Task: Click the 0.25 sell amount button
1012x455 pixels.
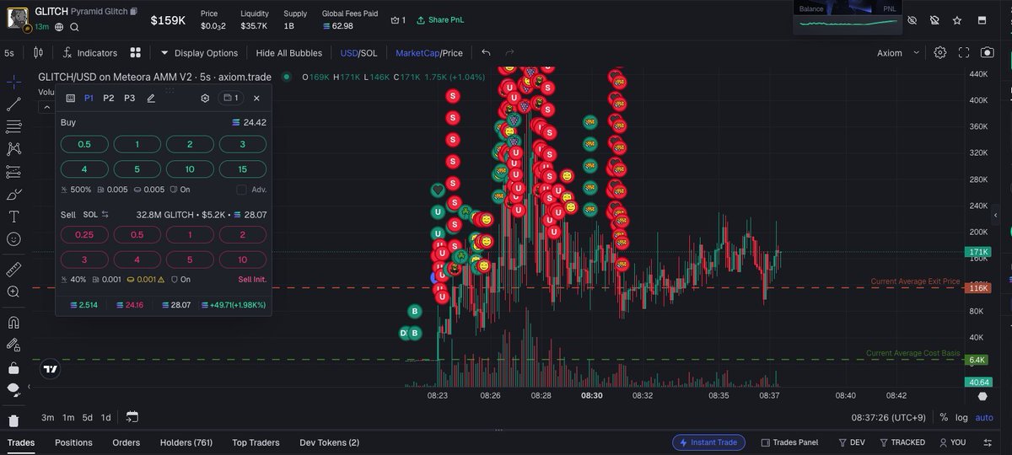Action: point(84,235)
